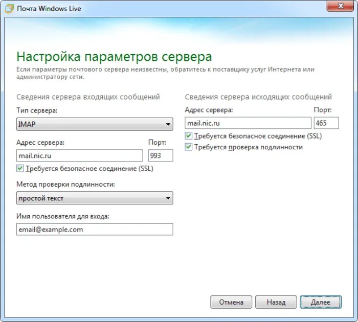The height and width of the screenshot is (322, 358).
Task: Toggle incoming server SSL checkbox
Action: click(20, 169)
